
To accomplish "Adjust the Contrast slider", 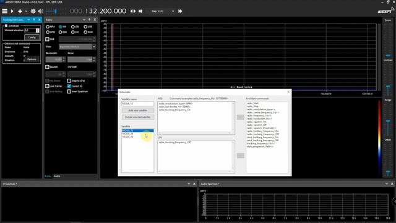I will pyautogui.click(x=388, y=87).
